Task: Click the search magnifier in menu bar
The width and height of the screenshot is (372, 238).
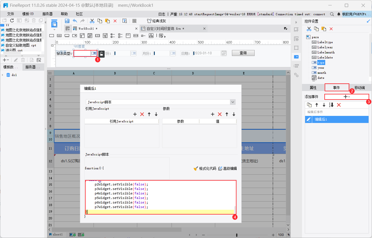Action: 332,14
